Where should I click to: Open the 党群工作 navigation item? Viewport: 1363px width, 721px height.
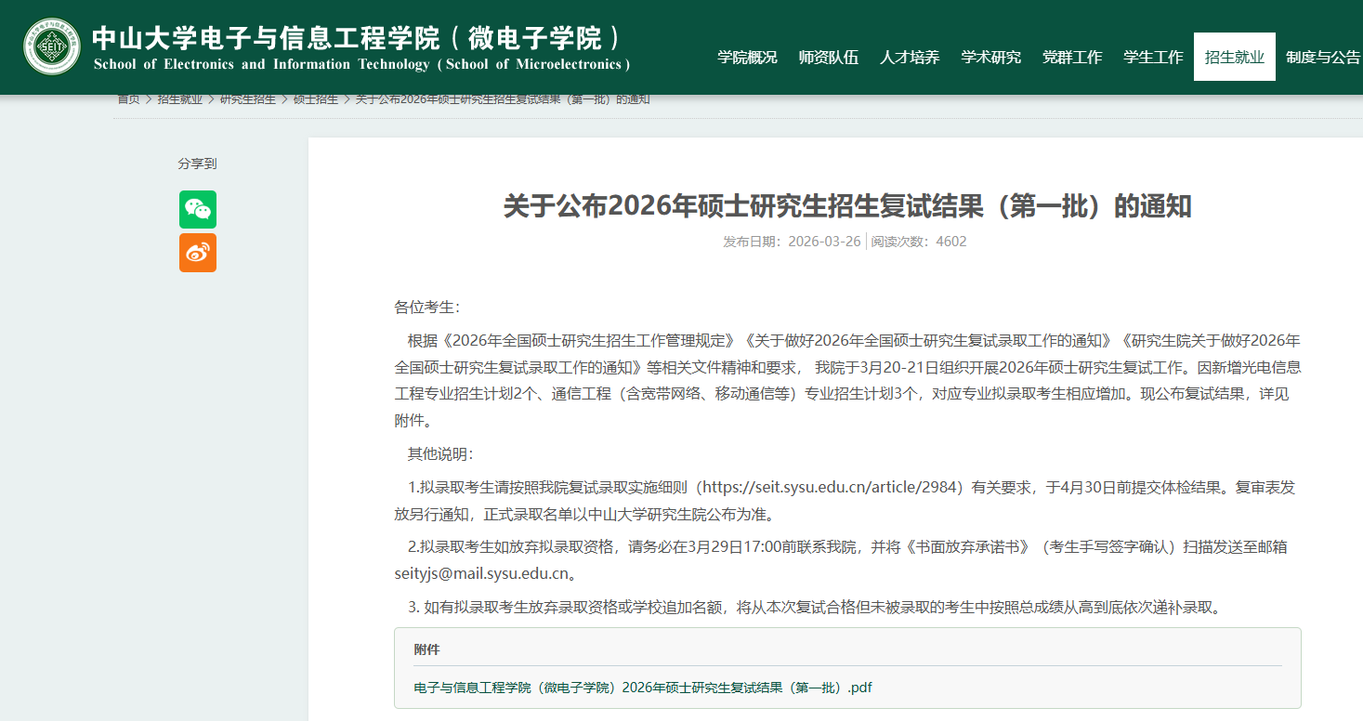point(1072,58)
